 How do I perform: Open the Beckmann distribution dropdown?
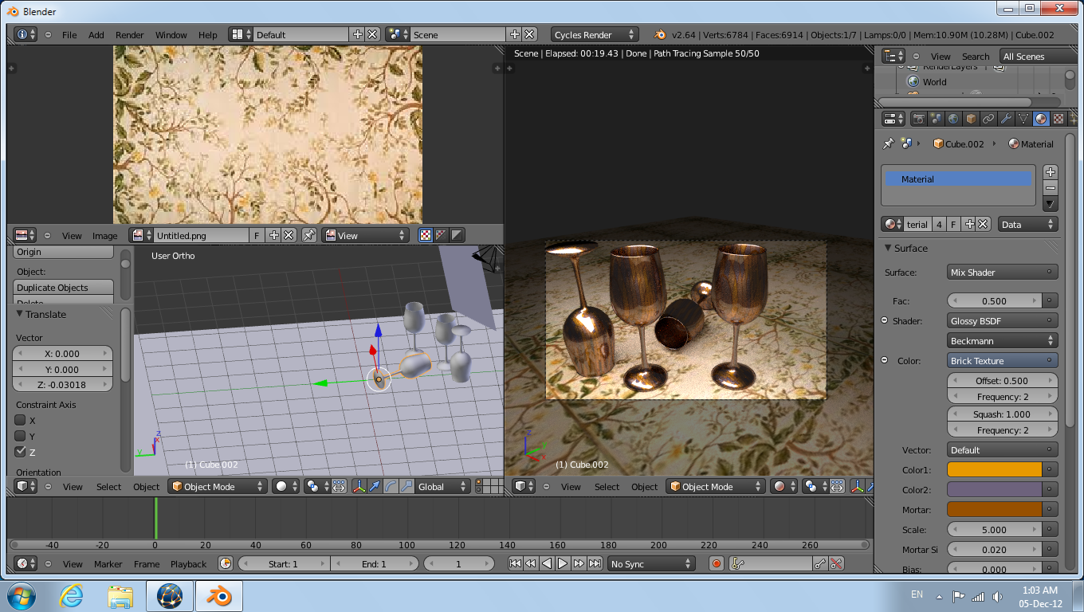click(1003, 340)
